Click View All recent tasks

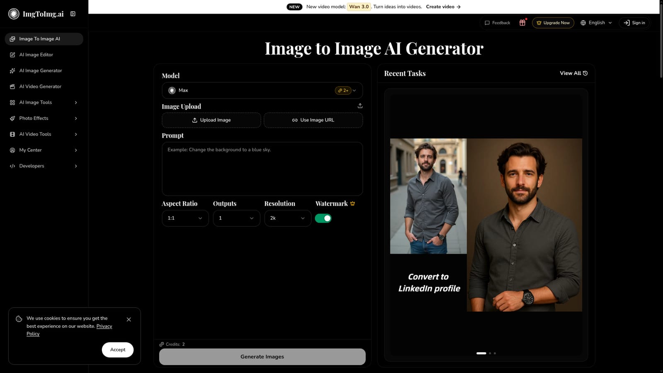coord(573,73)
